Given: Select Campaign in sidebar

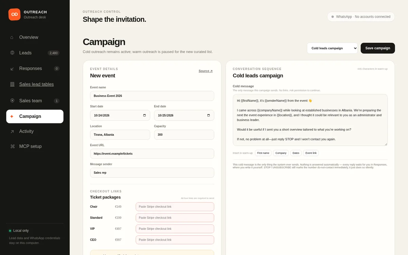Looking at the screenshot, I should tap(35, 116).
